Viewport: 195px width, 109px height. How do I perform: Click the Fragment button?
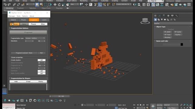(28, 32)
